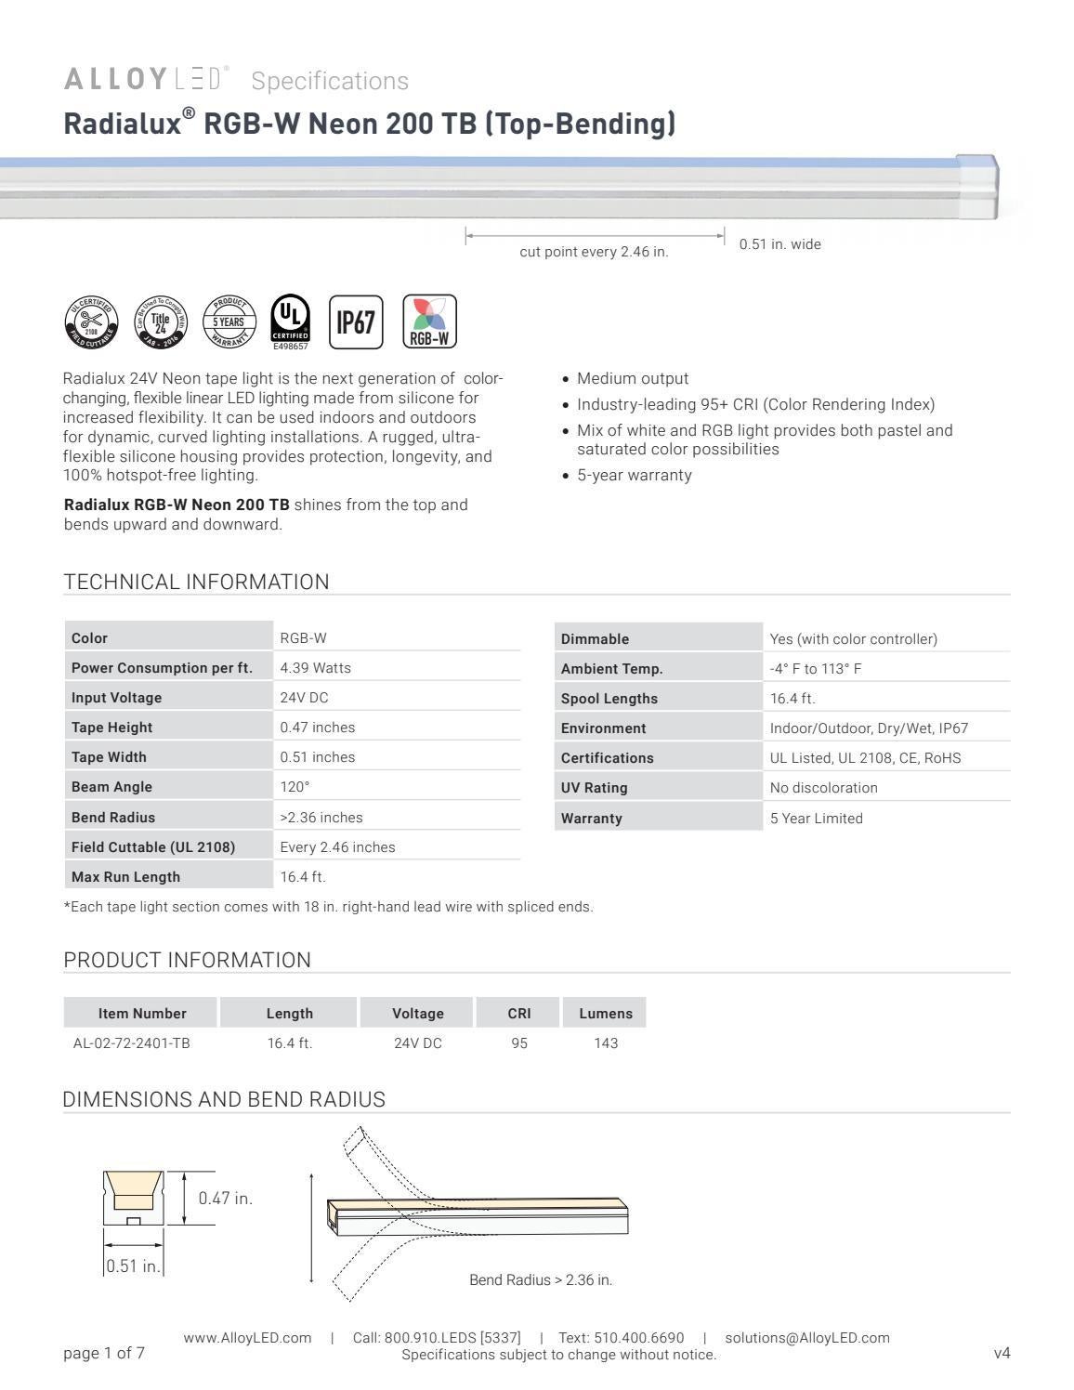Click the TECHNICAL INFORMATION heading
Image resolution: width=1074 pixels, height=1390 pixels.
coord(196,582)
